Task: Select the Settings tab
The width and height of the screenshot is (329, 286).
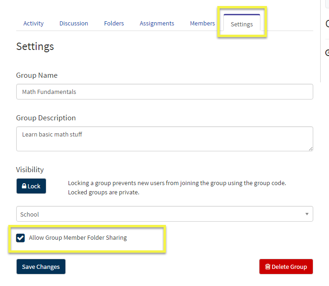Action: [242, 23]
